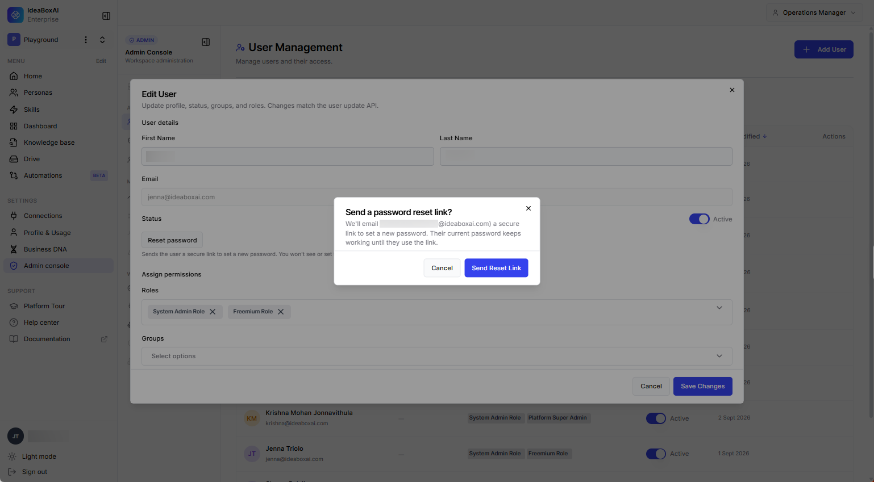Remove Freemium Role tag
The image size is (874, 482).
click(x=281, y=312)
